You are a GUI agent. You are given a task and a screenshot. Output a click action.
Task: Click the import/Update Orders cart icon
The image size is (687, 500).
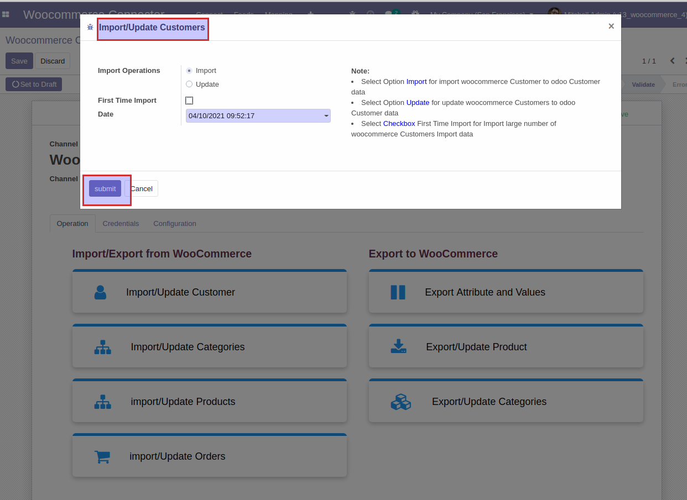point(102,457)
